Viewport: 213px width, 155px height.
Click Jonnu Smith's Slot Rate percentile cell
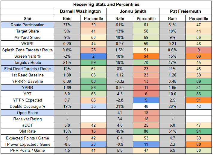point(146,131)
